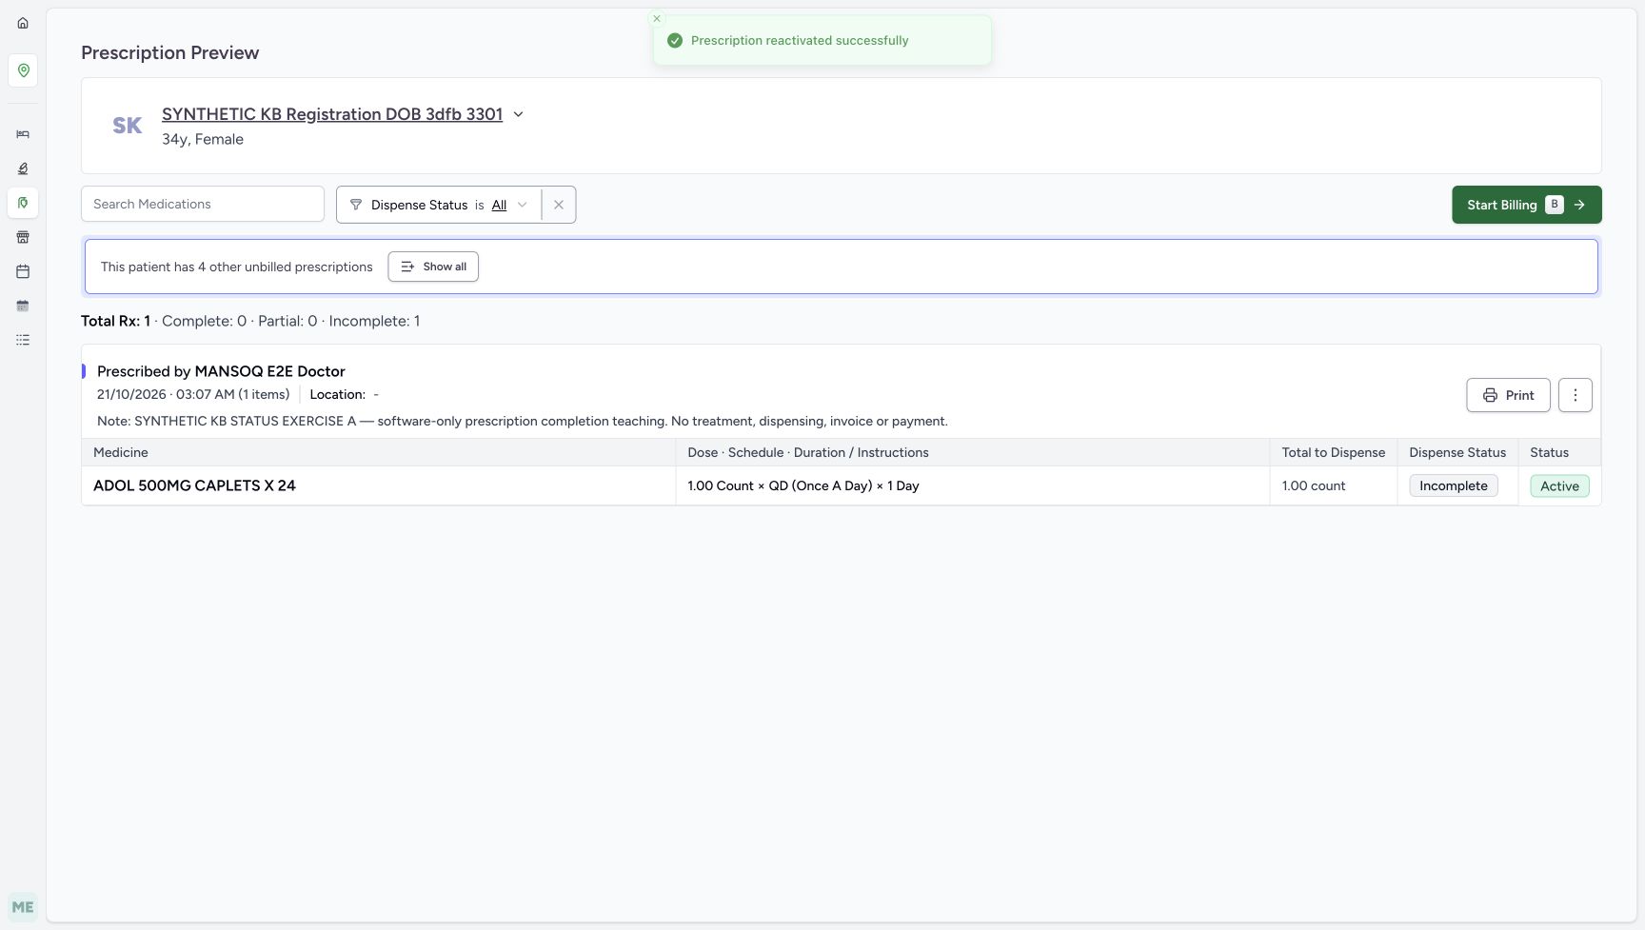
Task: Click the Total to Dispense header
Action: point(1333,452)
